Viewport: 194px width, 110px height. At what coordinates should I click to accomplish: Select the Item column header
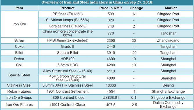click(x=19, y=8)
